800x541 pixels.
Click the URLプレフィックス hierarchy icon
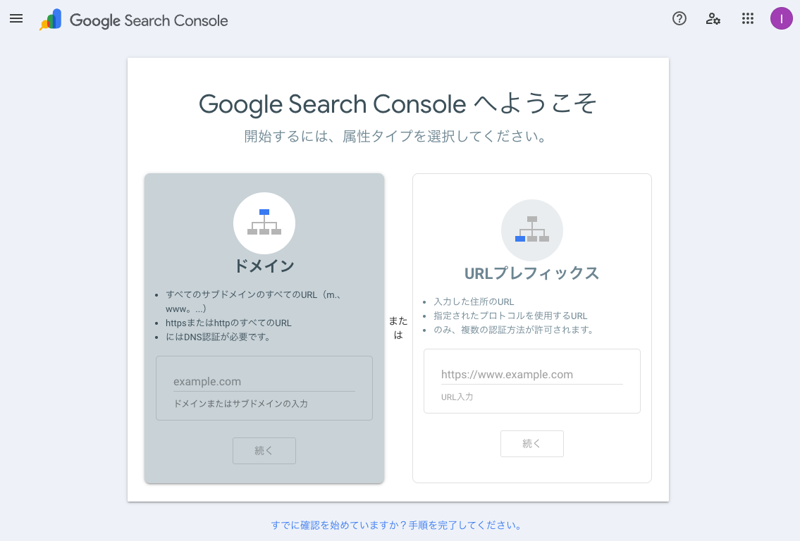pyautogui.click(x=532, y=230)
